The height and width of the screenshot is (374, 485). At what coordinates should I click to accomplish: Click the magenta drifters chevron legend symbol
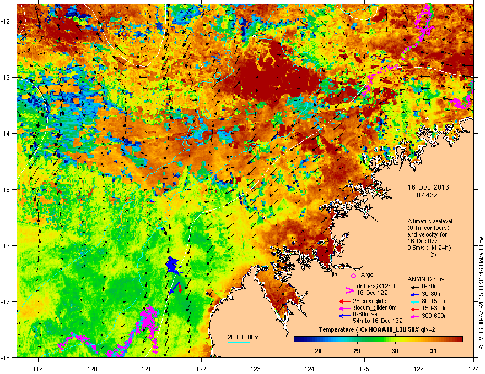[349, 290]
